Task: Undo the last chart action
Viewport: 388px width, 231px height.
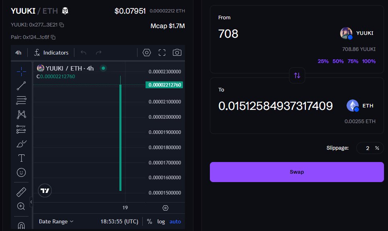Action: pyautogui.click(x=83, y=53)
